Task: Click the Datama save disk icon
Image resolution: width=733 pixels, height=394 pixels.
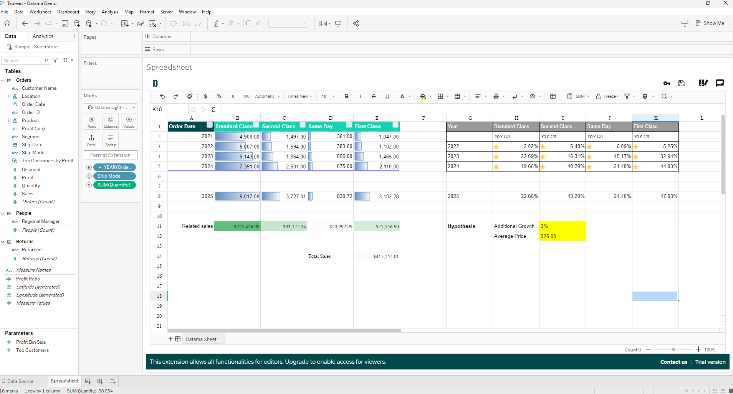Action: 682,83
